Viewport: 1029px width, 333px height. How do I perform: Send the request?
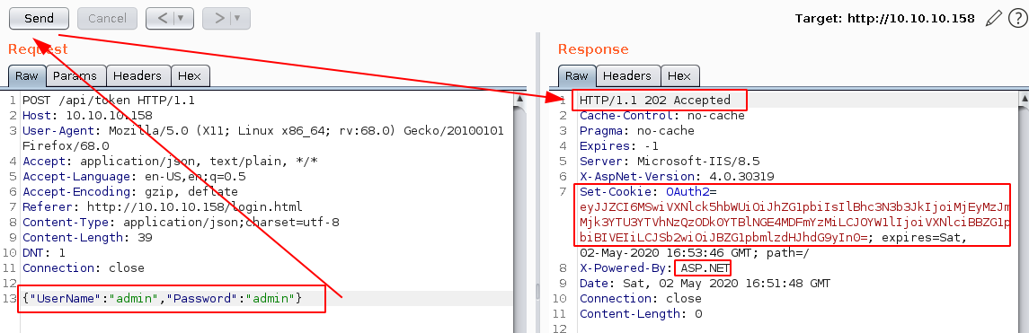tap(39, 18)
